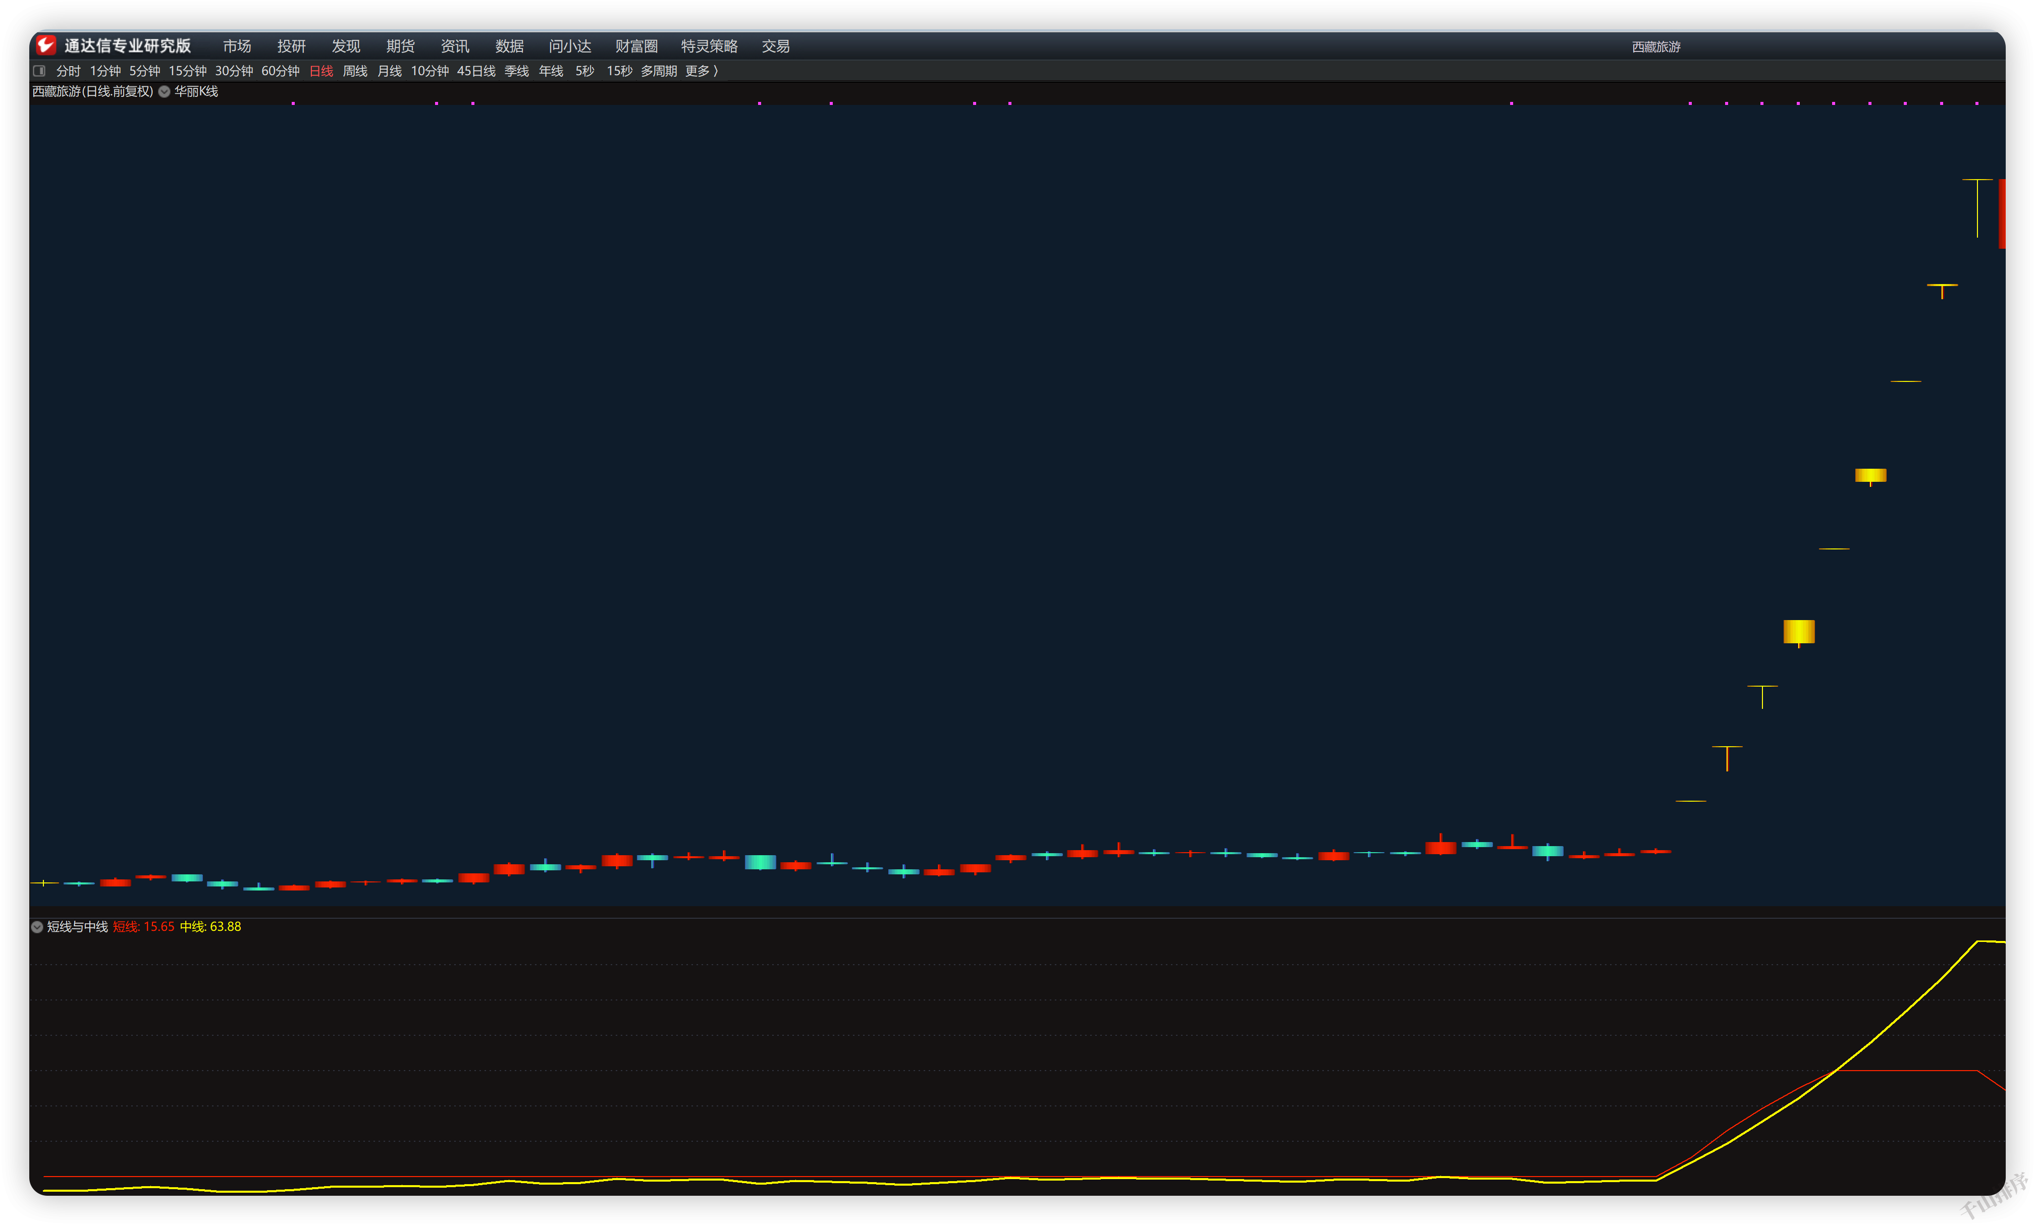Viewport: 2035px width, 1225px height.
Task: Open the 发现 menu
Action: point(345,46)
